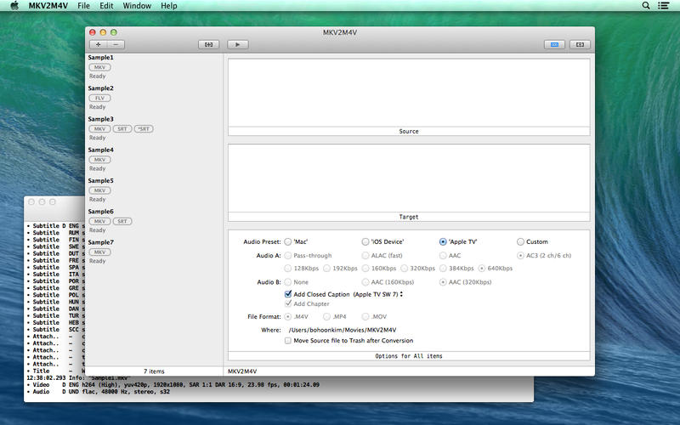Open the Apple menu

coord(14,6)
